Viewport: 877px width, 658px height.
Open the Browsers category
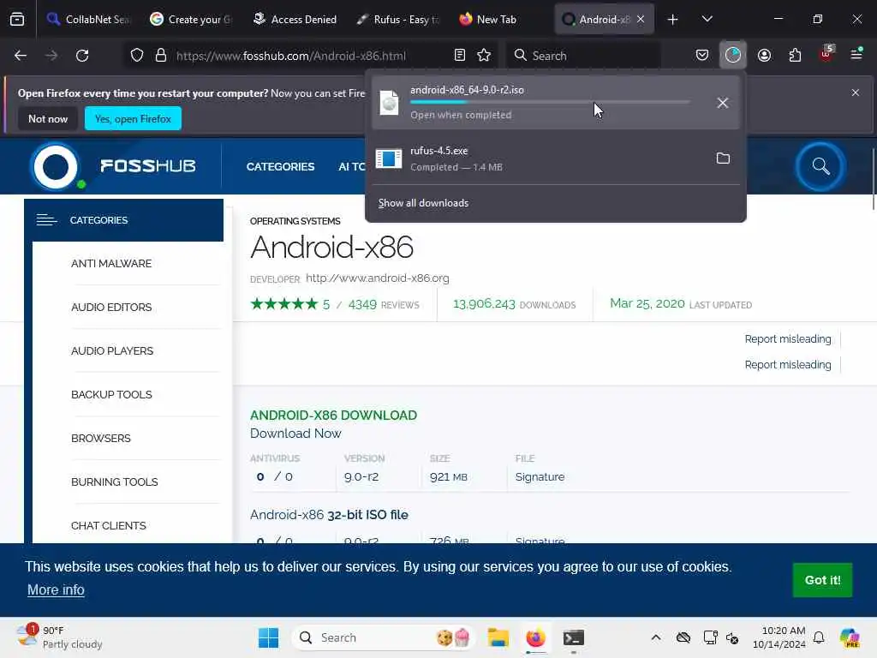(x=101, y=438)
